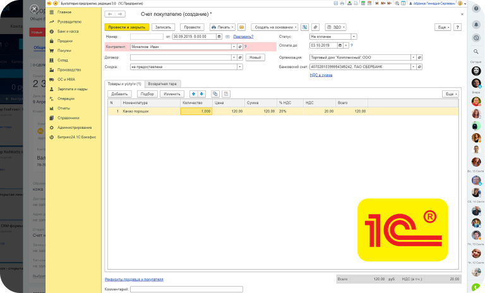
Task: Click the navigate back arrow button
Action: pyautogui.click(x=110, y=14)
